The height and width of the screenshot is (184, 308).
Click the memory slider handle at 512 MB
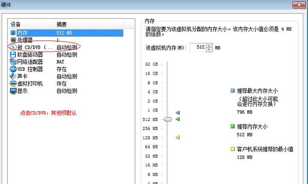coord(168,119)
